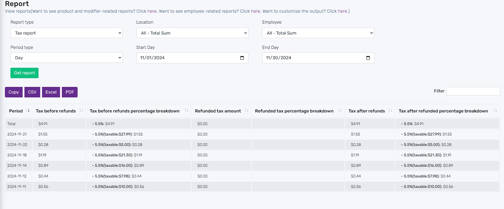Viewport: 504px width, 209px height.
Task: Follow the employee-related reports 'here' link
Action: [255, 11]
